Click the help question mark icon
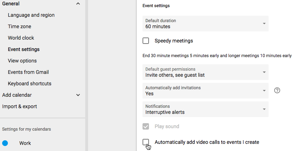Image resolution: width=294 pixels, height=151 pixels. click(x=277, y=90)
